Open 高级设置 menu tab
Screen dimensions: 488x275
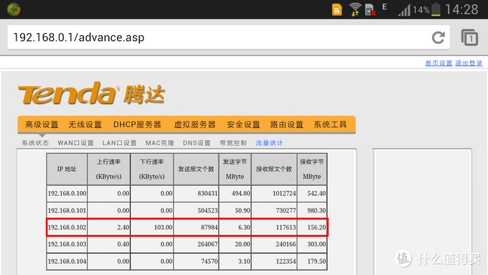point(42,124)
